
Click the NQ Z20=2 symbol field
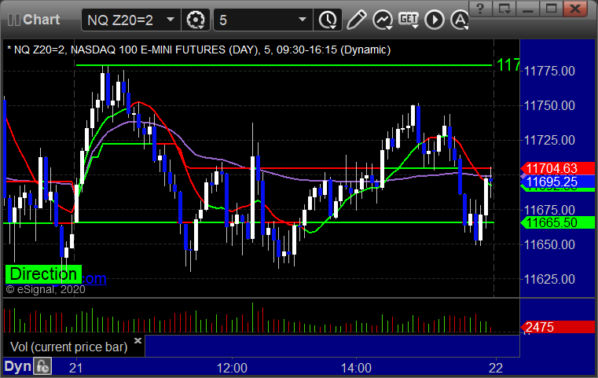tap(131, 20)
